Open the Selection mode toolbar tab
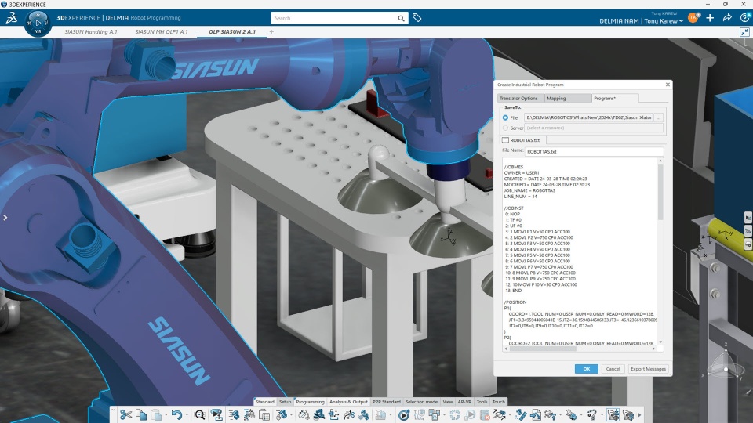Screen dimensions: 753x423 click(422, 402)
